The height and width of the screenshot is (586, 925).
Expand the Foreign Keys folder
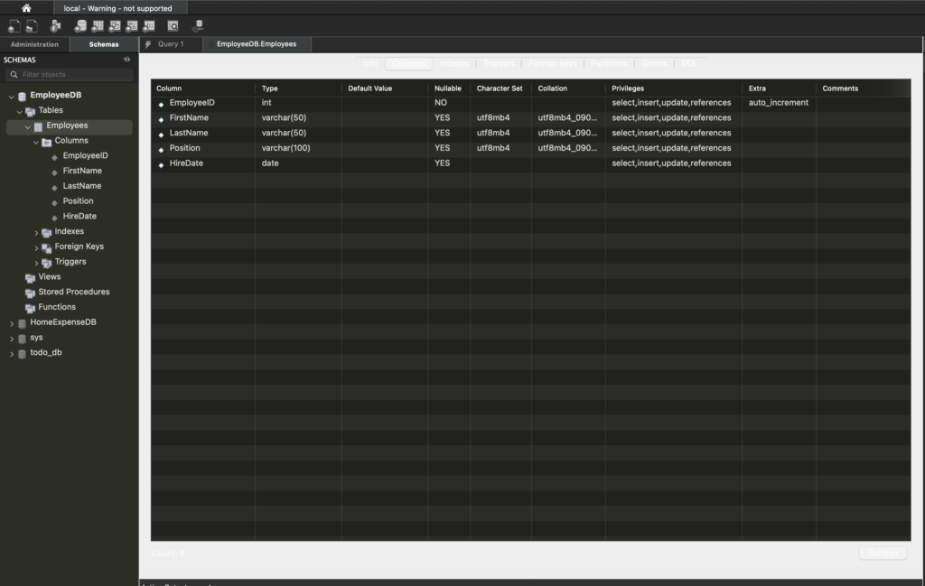(x=36, y=246)
